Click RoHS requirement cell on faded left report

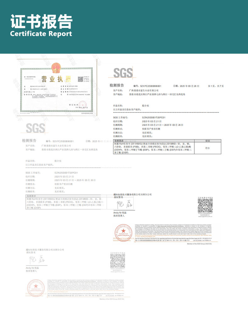pos(66,203)
